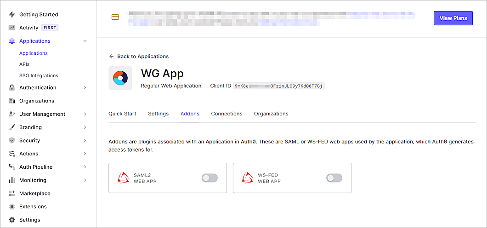Viewport: 487px width, 228px height.
Task: Expand the Monitoring chevron
Action: (85, 180)
